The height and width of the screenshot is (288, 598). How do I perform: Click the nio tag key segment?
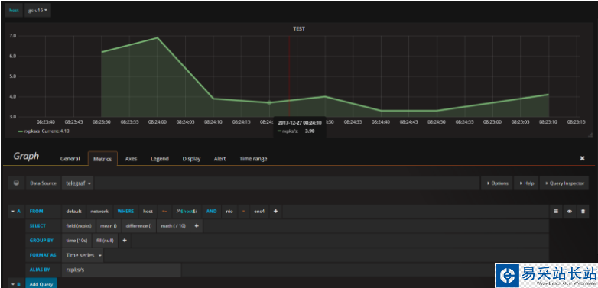click(229, 212)
